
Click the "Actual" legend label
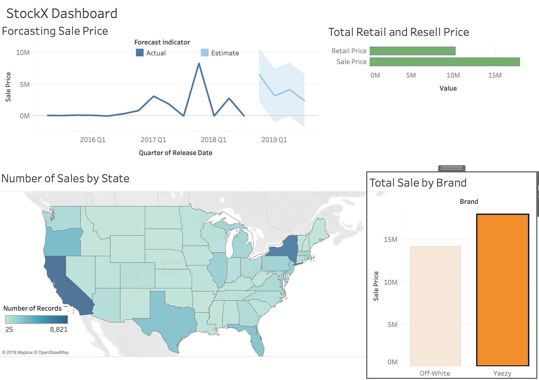tap(156, 53)
